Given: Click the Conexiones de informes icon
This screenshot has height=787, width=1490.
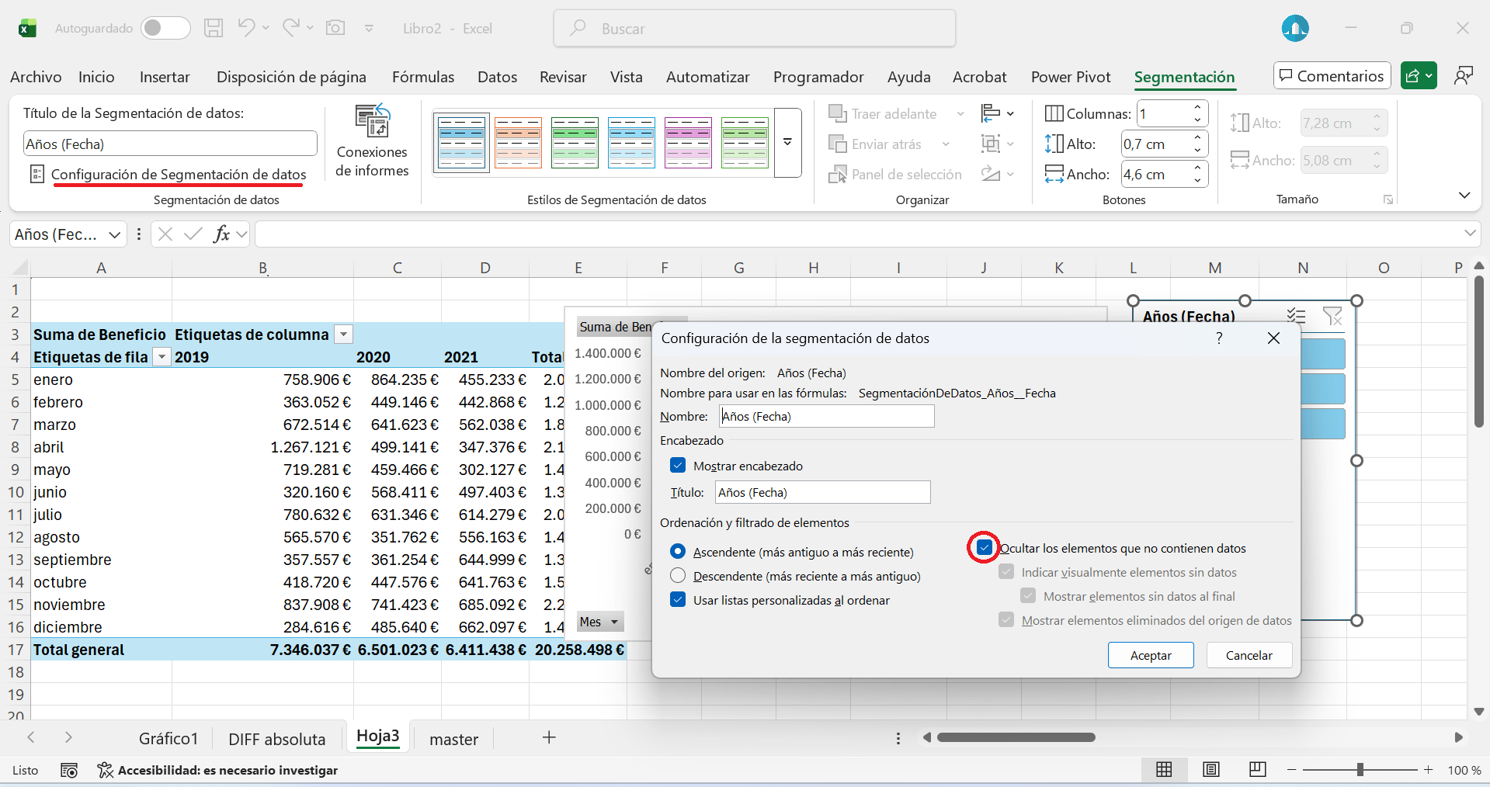Looking at the screenshot, I should tap(372, 122).
